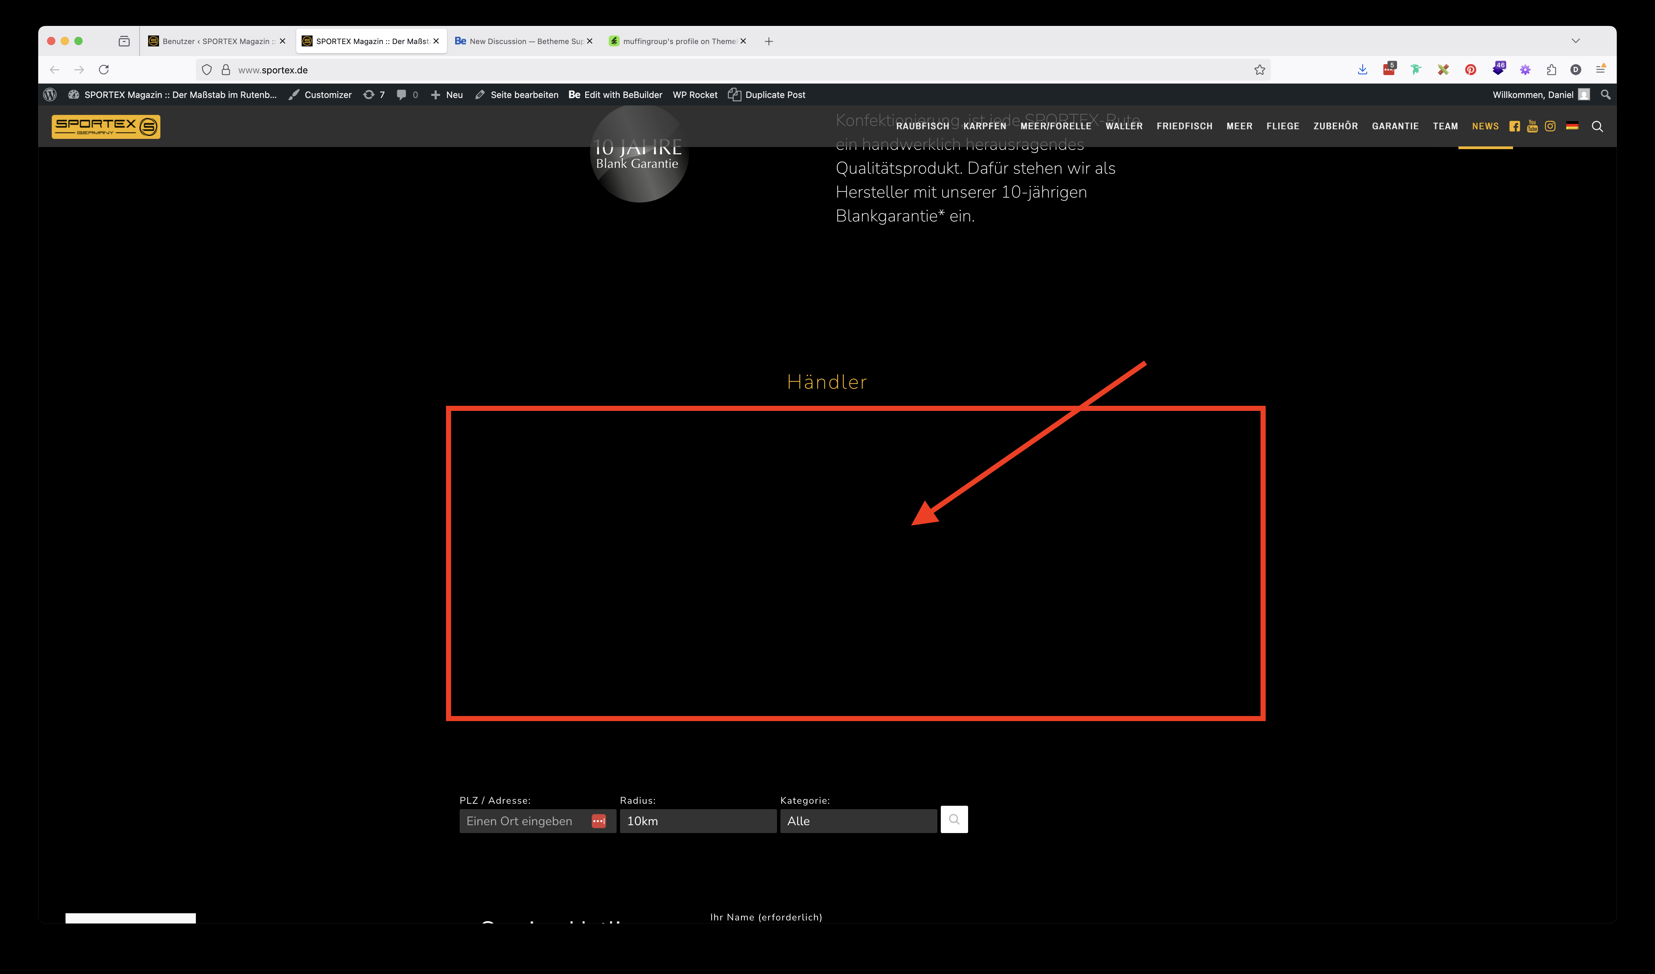Screen dimensions: 1655x974
Task: Open the ZUBEHÖR menu item
Action: point(1335,126)
